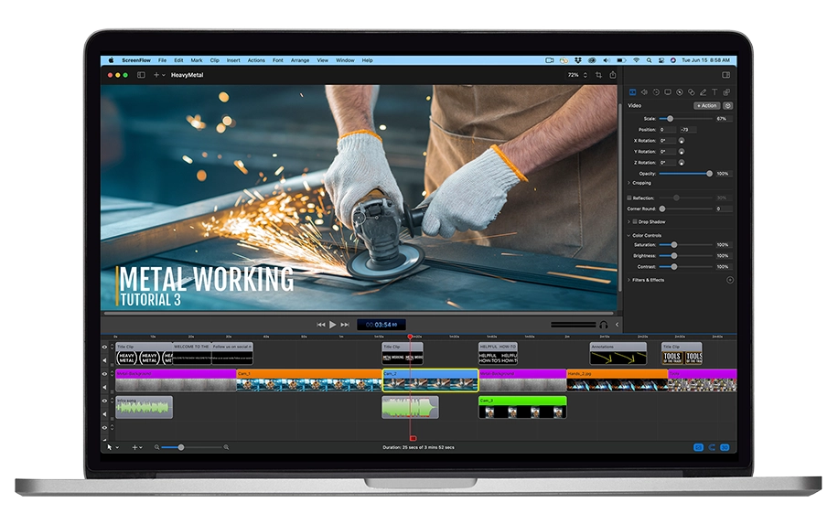Open the Media Library inspector tab
This screenshot has height=524, width=838.
point(726,91)
